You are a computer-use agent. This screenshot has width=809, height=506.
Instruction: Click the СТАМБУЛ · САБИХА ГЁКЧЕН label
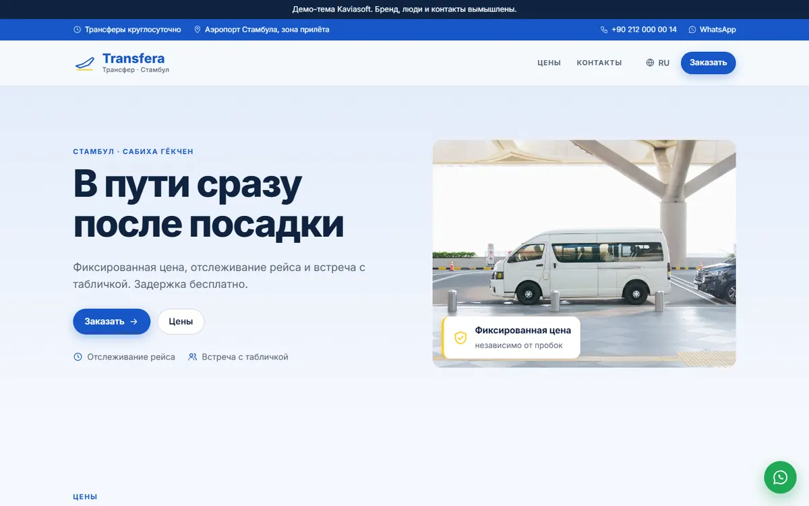coord(133,152)
